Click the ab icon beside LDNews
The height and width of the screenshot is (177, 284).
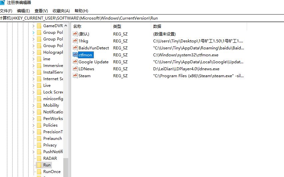pos(75,69)
